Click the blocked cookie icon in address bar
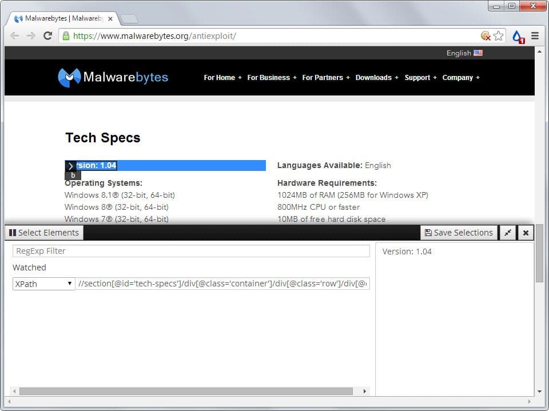549x411 pixels. pos(486,36)
